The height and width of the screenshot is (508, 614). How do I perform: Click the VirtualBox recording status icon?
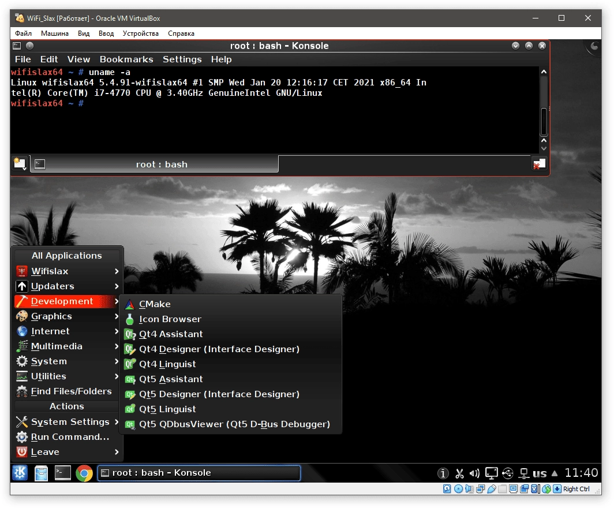coord(525,489)
